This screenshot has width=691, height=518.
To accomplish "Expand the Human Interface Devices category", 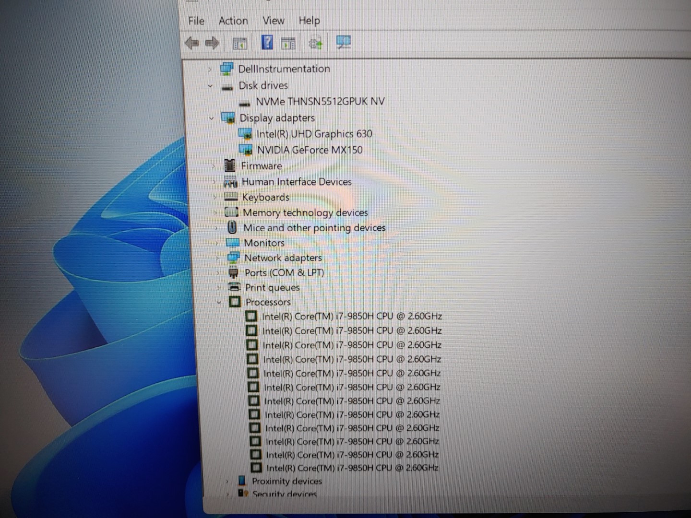I will pyautogui.click(x=214, y=182).
